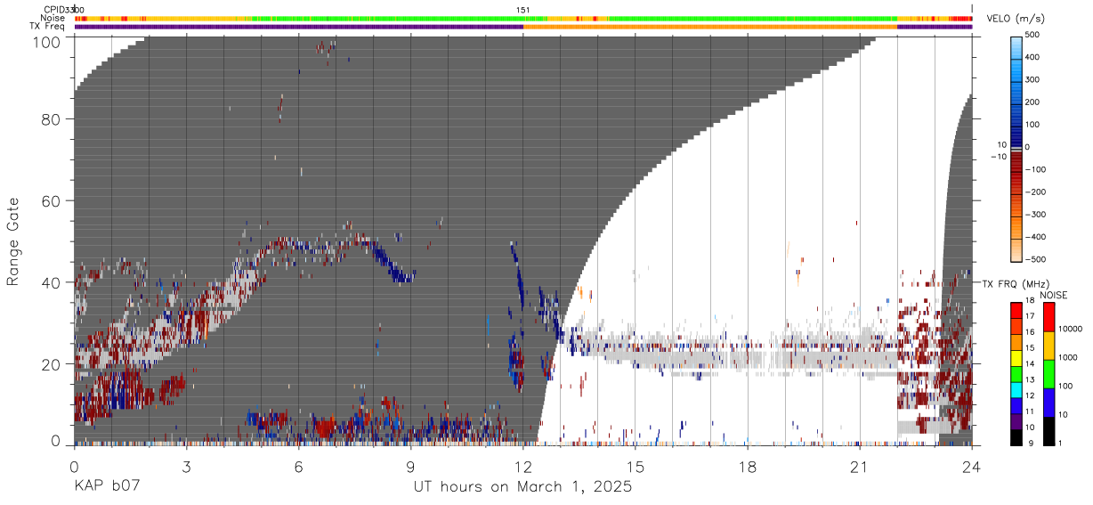Click the Range Gate tick label '100'
Screen dimensions: 1093x505
[x=47, y=41]
